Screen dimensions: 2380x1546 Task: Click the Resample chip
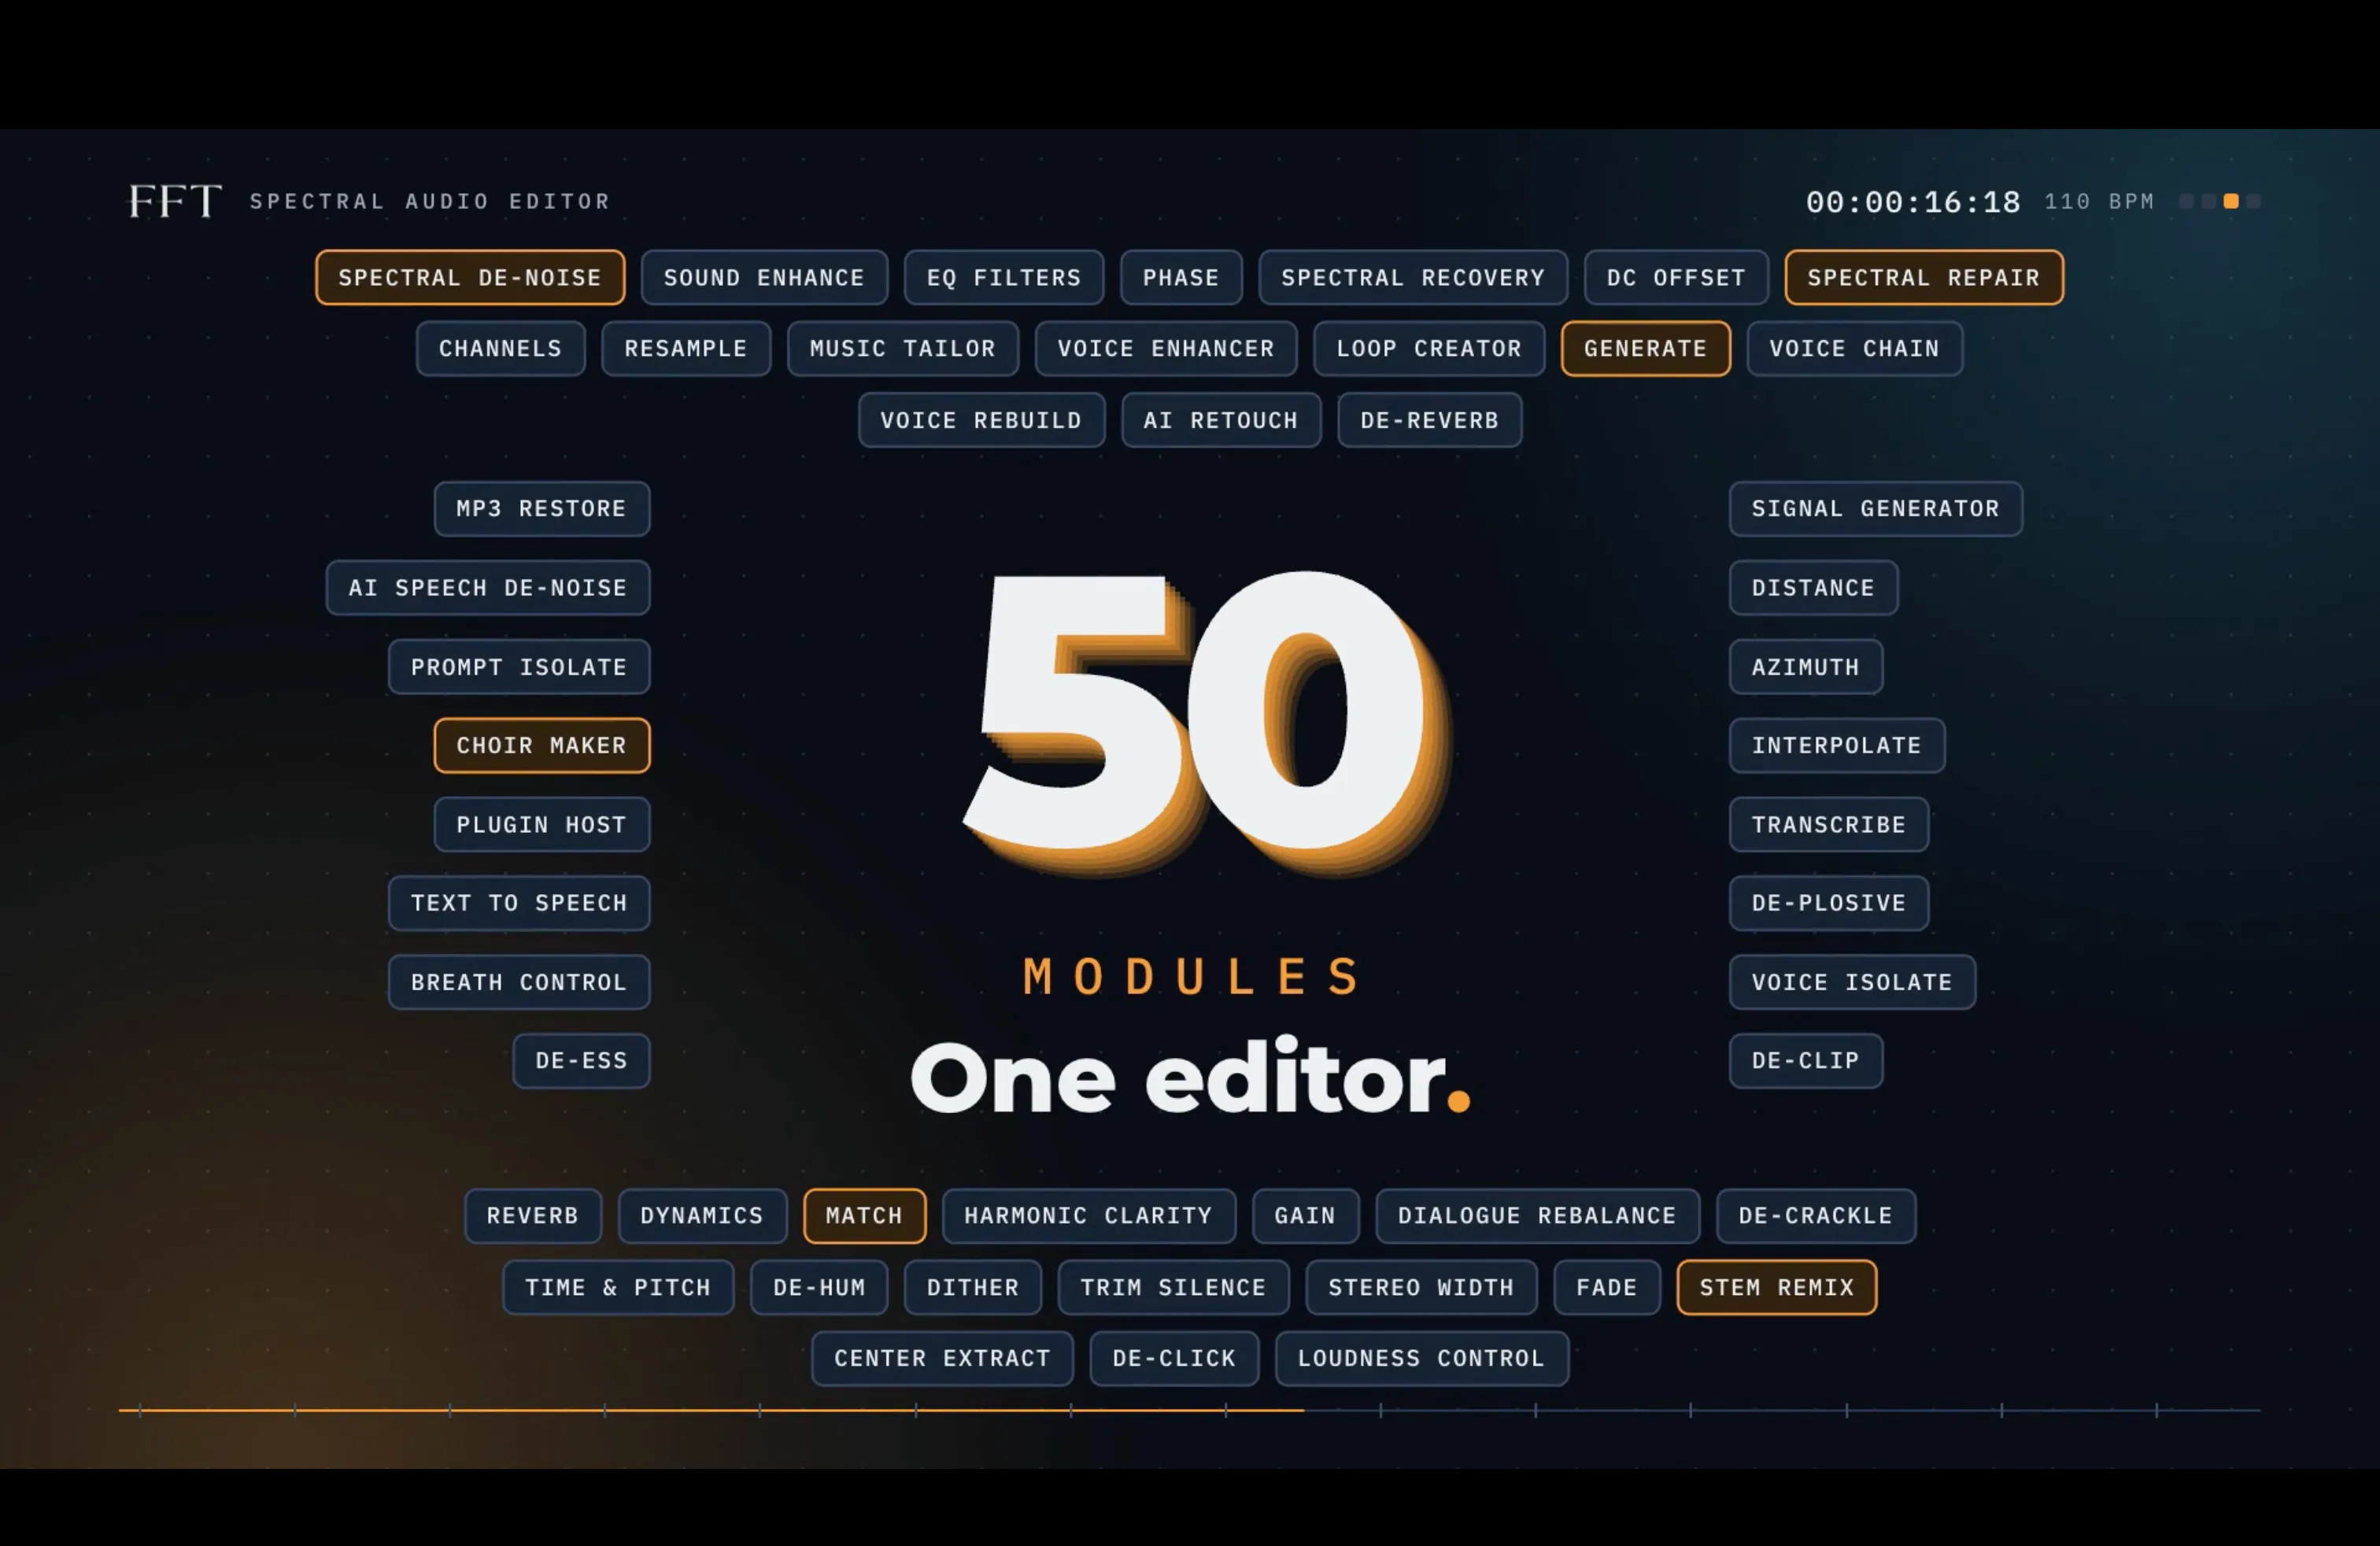click(x=686, y=348)
